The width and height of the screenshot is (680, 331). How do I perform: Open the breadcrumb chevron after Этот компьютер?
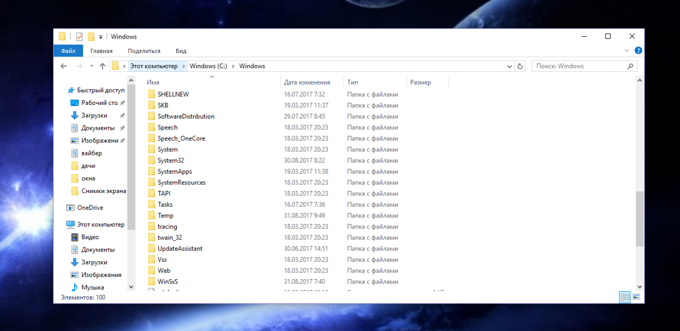click(x=184, y=66)
